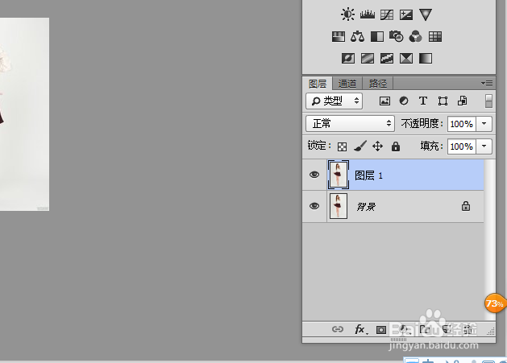507x363 pixels.
Task: Add an Invert adjustment
Action: [x=348, y=59]
